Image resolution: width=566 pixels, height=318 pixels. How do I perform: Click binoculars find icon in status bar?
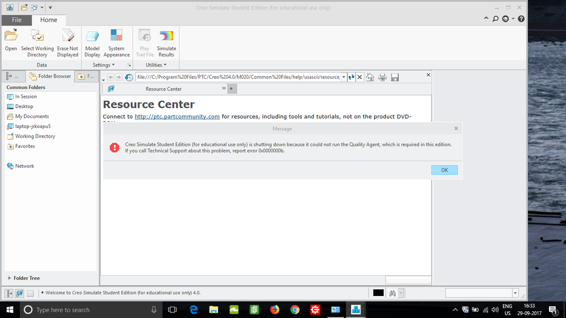pyautogui.click(x=393, y=293)
